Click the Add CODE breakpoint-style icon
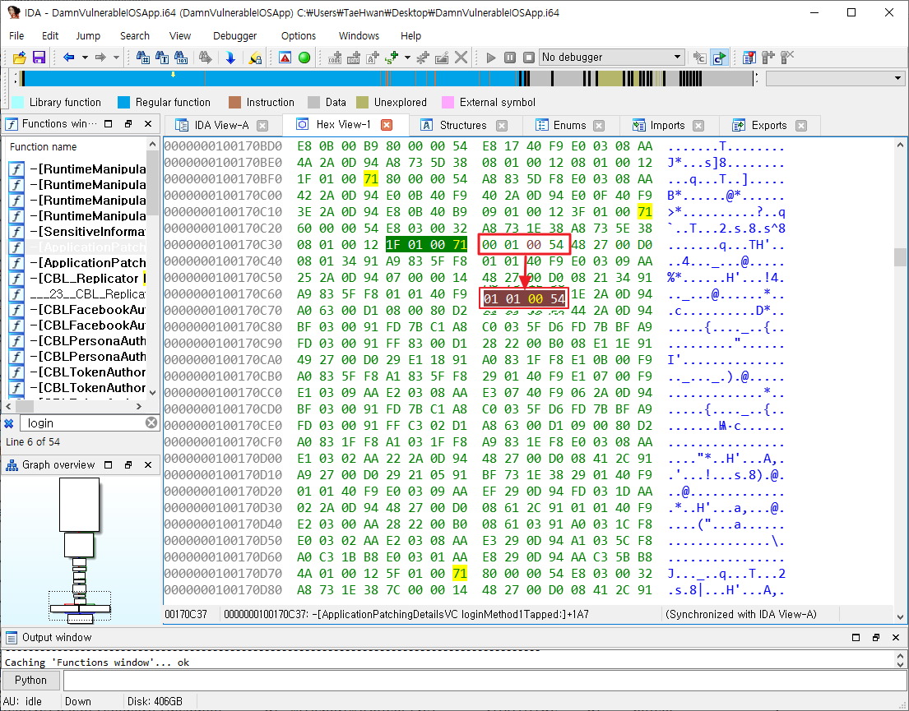Viewport: 909px width, 711px height. [335, 58]
